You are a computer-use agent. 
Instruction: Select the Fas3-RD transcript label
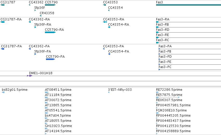163,29
